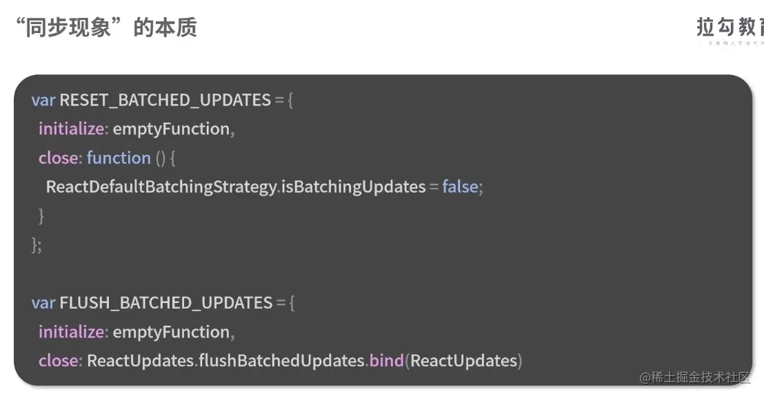
Task: Click the closing brace with semicolon
Action: [x=37, y=245]
